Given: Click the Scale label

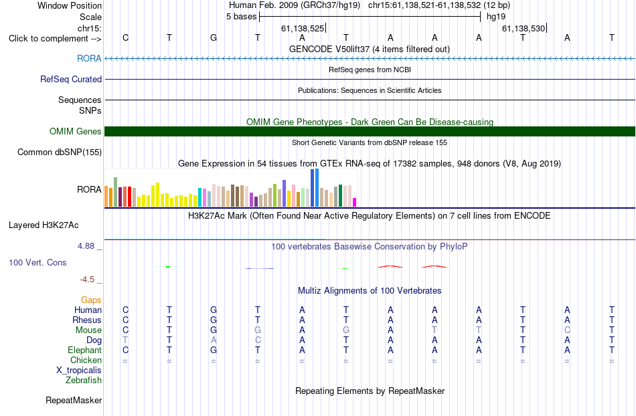Looking at the screenshot, I should pos(91,17).
